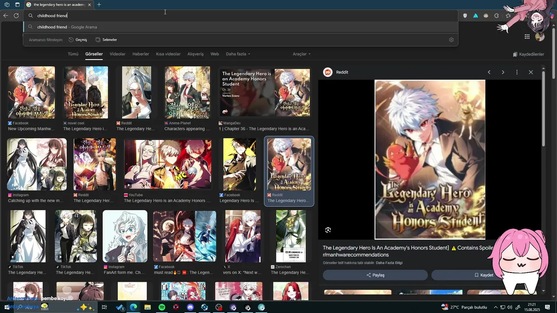Open the Extensions puzzle-piece menu
This screenshot has height=313, width=557.
click(497, 16)
